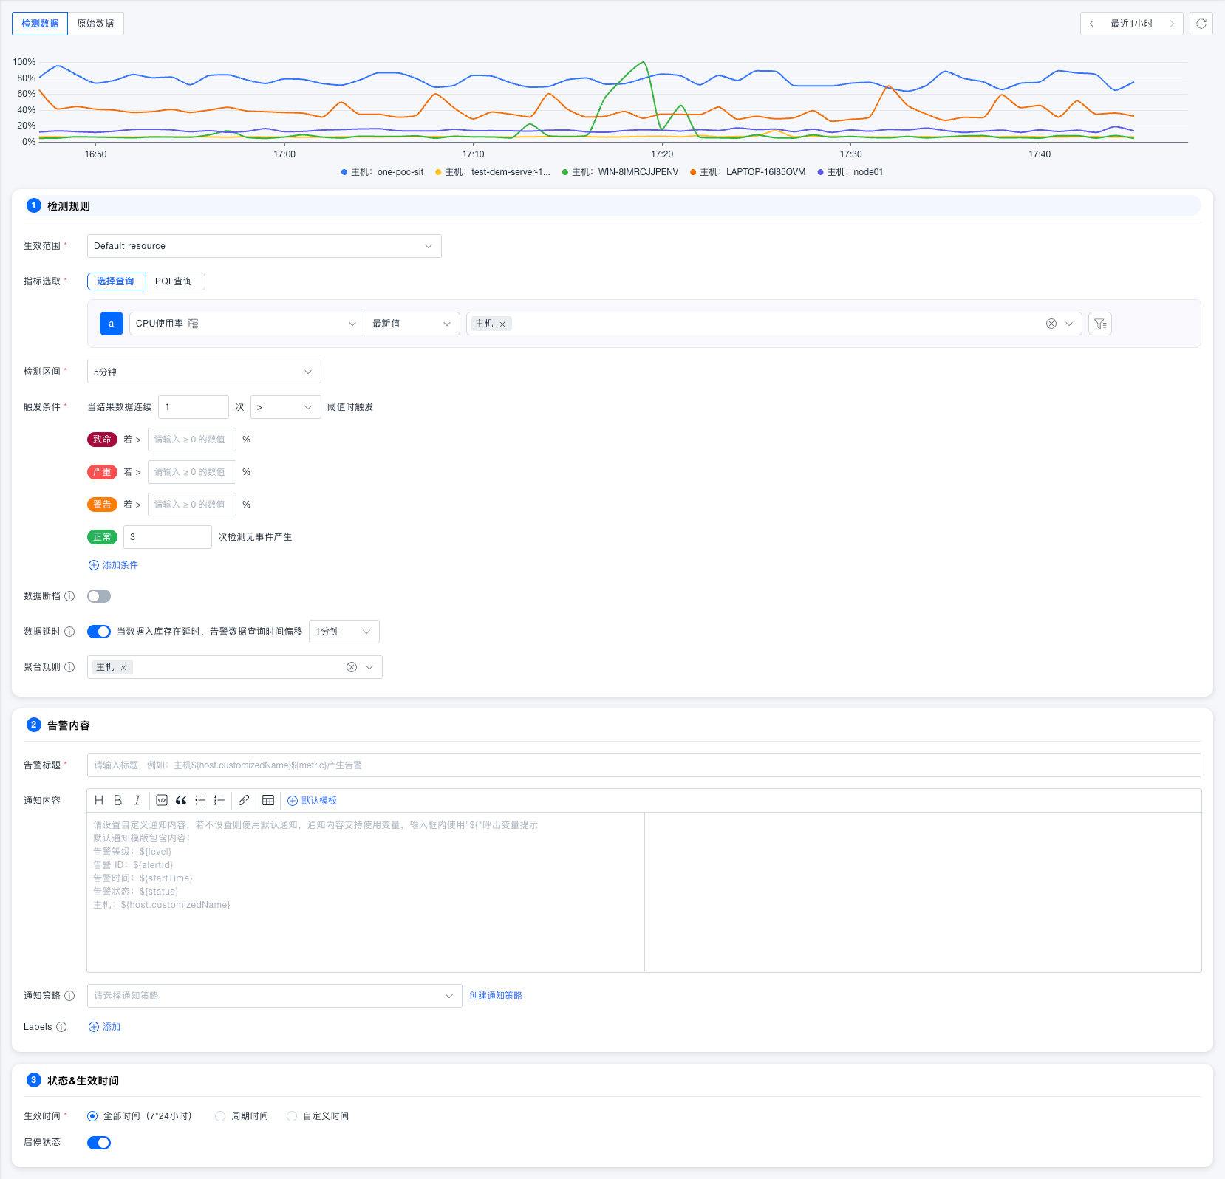Click the 告警标题 input field
The width and height of the screenshot is (1225, 1179).
(644, 765)
